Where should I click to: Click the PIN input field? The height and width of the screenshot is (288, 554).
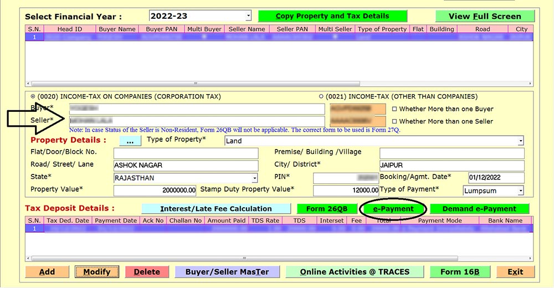tap(346, 178)
